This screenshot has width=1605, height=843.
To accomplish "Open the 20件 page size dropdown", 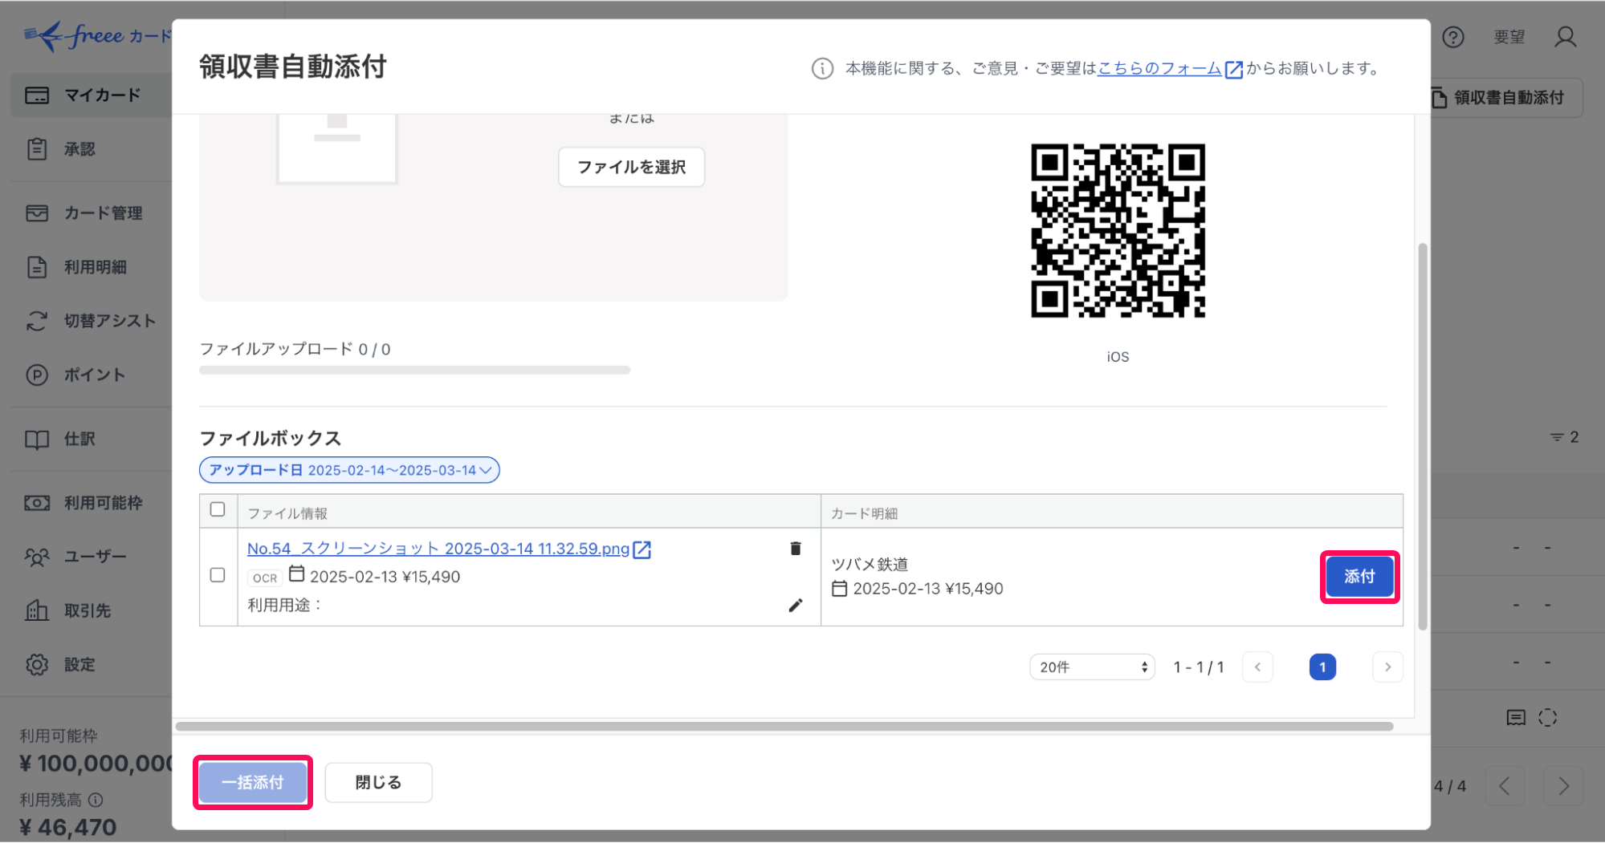I will (x=1092, y=667).
